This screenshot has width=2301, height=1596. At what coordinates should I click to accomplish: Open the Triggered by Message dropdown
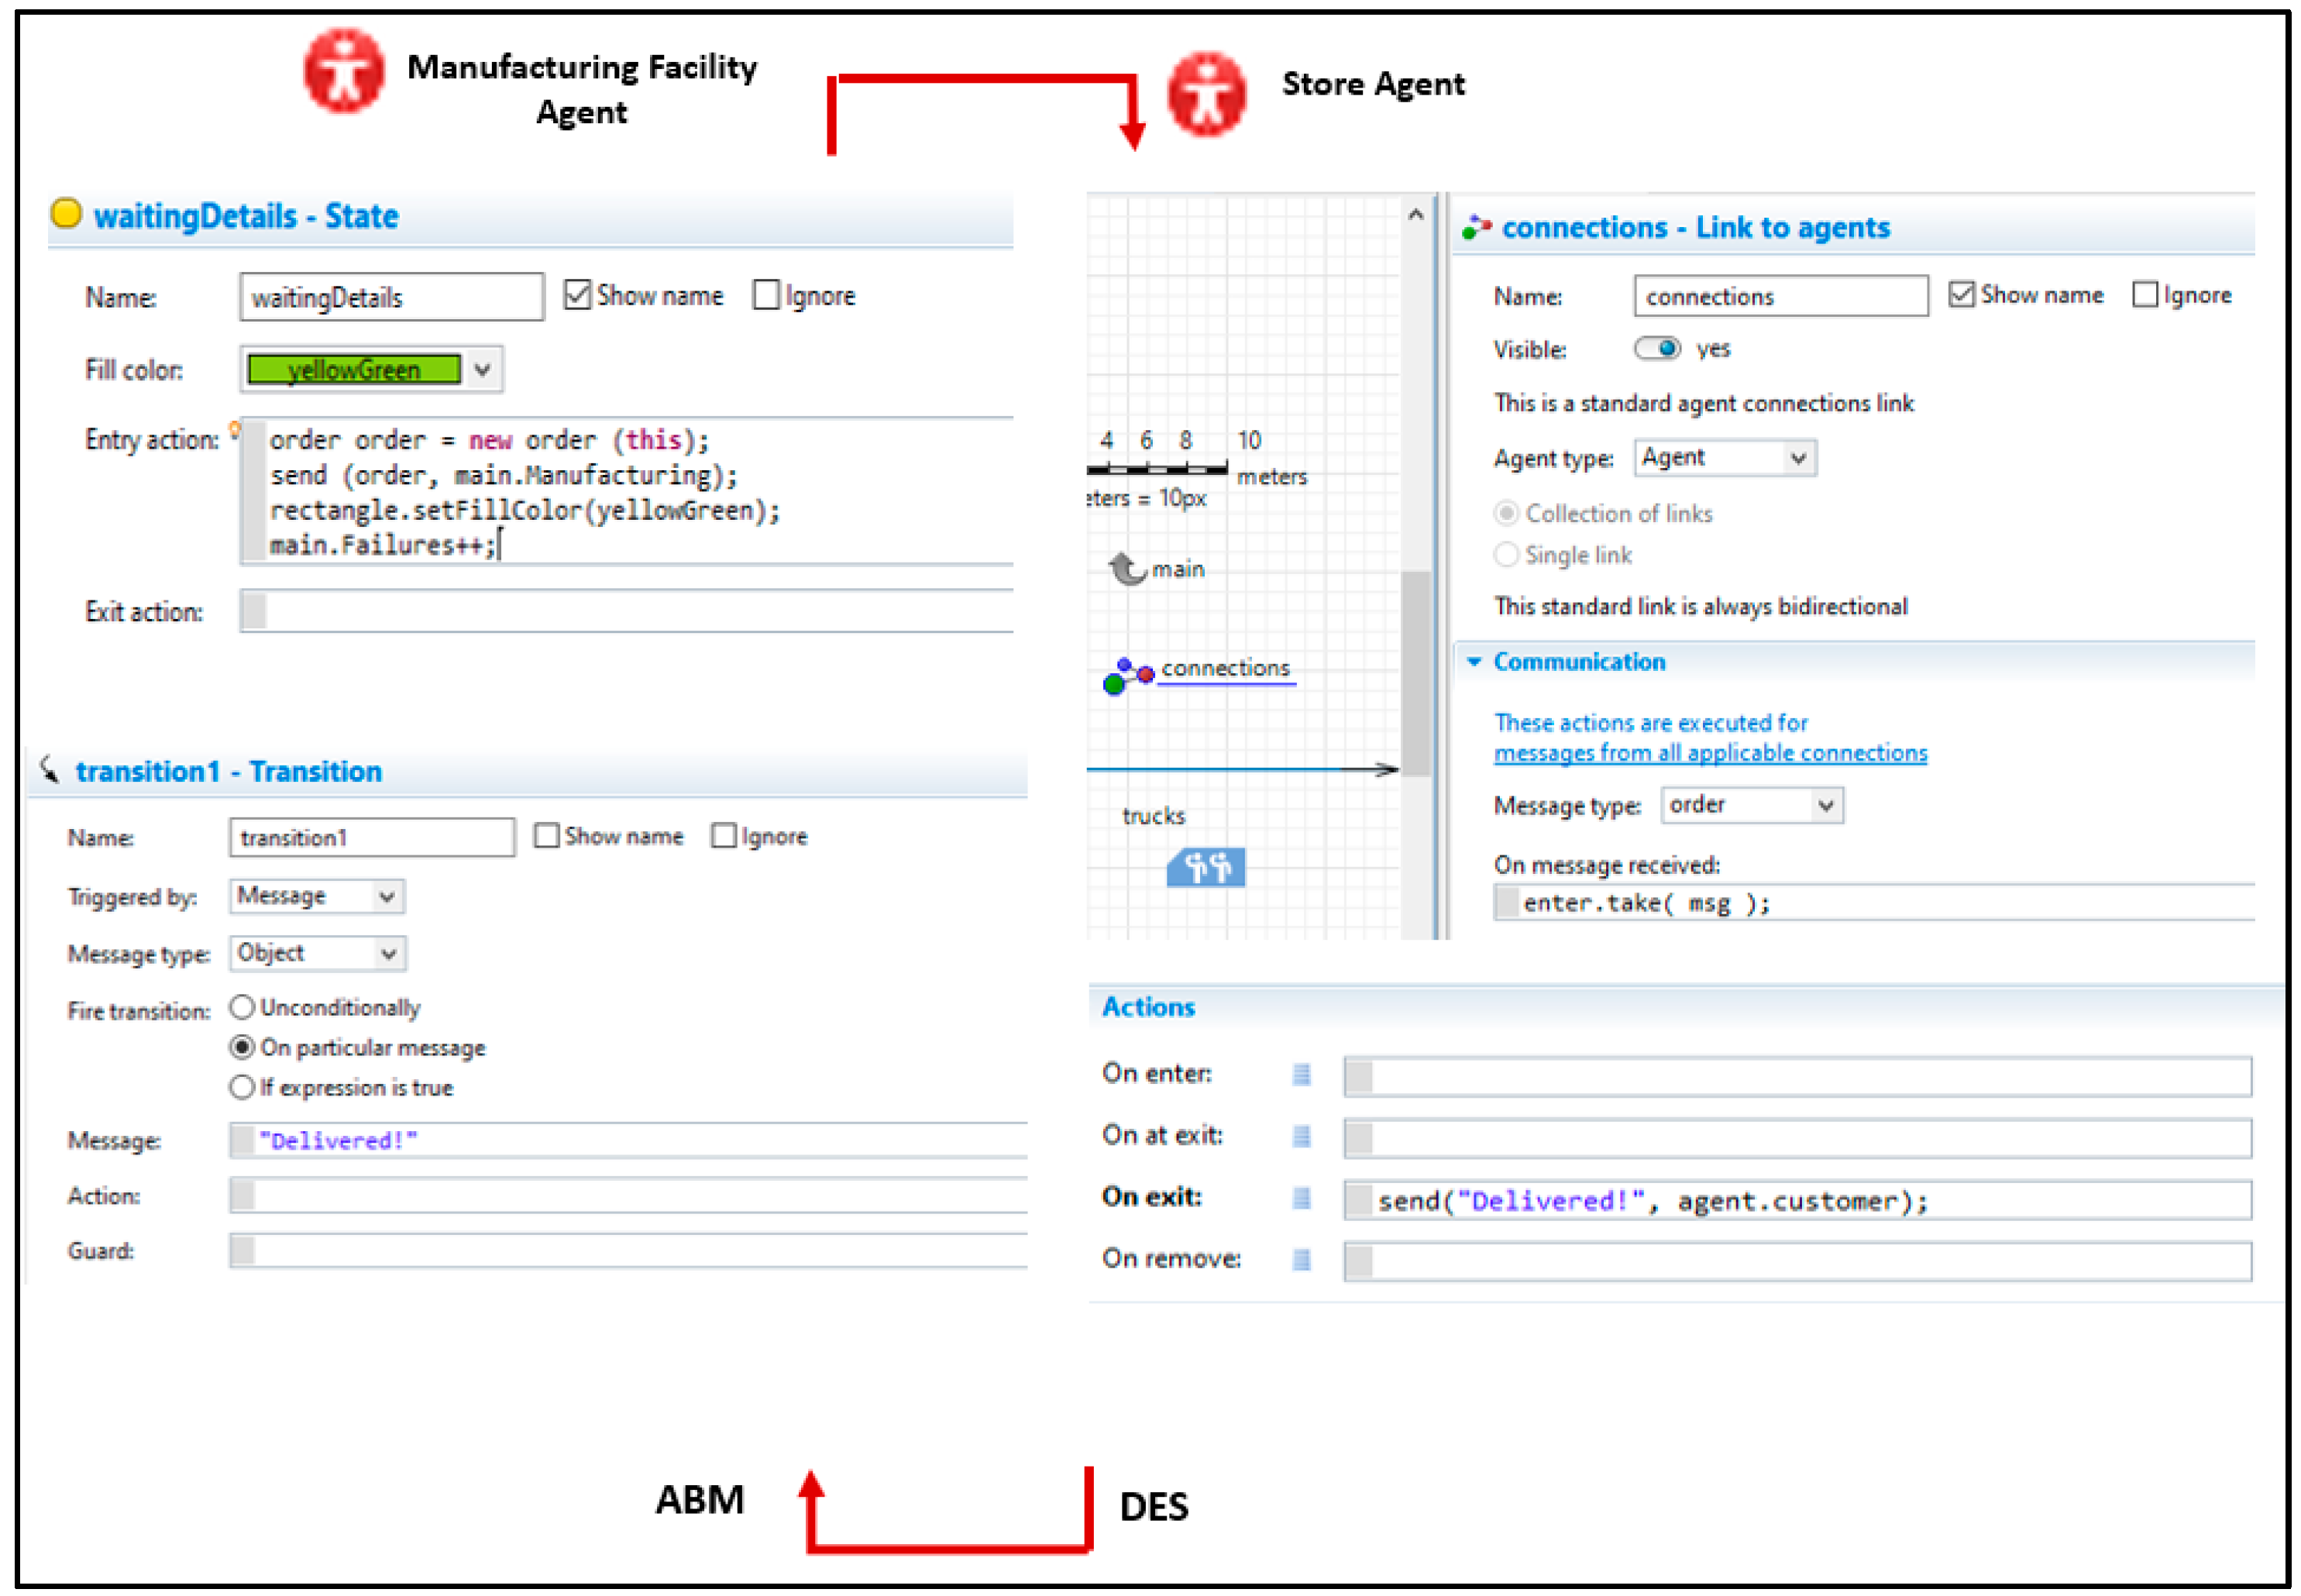(387, 896)
